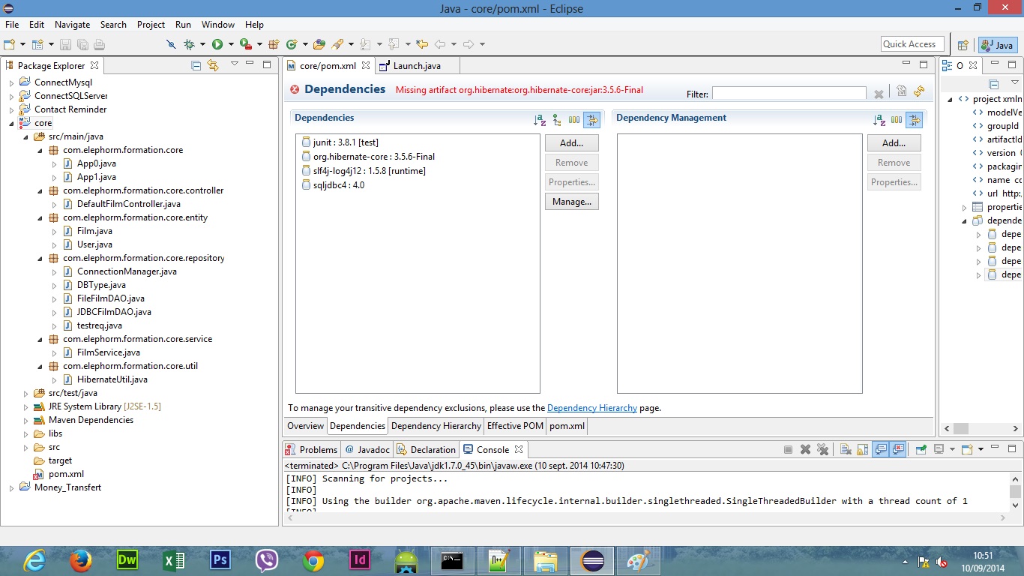The height and width of the screenshot is (576, 1024).
Task: Open Excel from the taskbar
Action: pos(173,560)
